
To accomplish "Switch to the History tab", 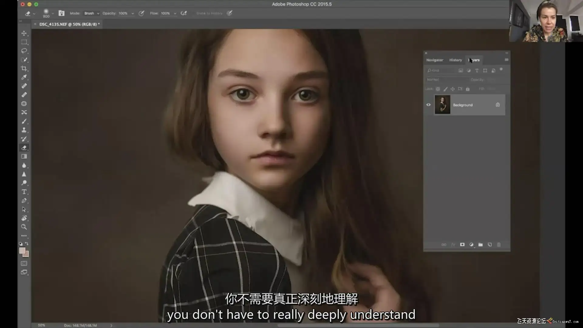I will [455, 60].
